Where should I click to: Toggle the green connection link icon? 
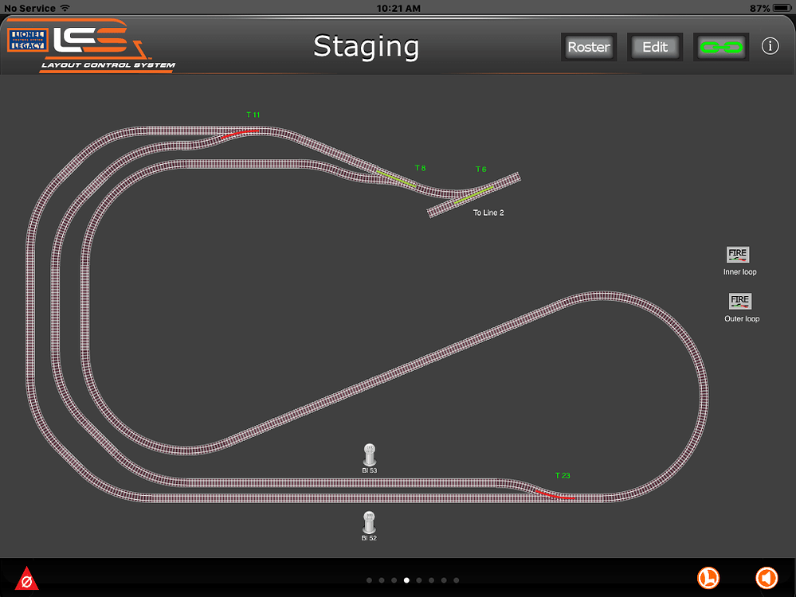pyautogui.click(x=720, y=47)
